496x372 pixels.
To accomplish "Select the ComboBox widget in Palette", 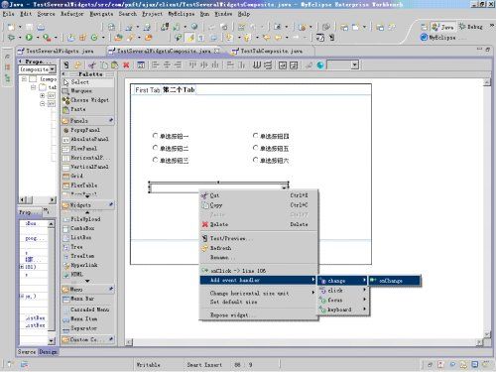I will click(82, 228).
